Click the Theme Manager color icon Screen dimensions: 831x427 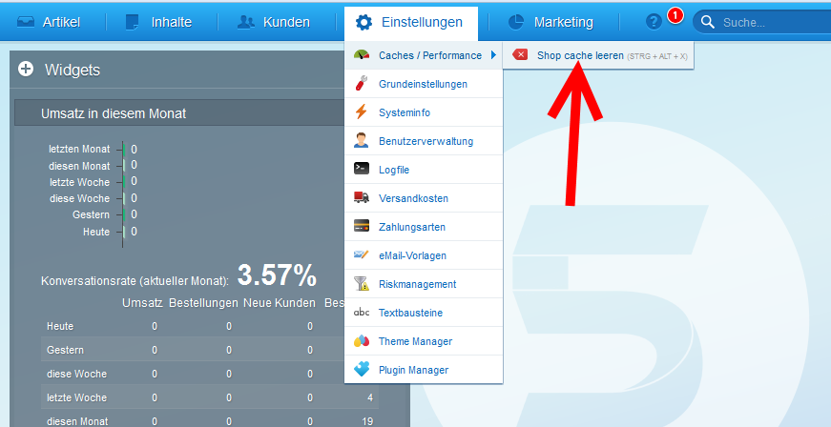361,341
